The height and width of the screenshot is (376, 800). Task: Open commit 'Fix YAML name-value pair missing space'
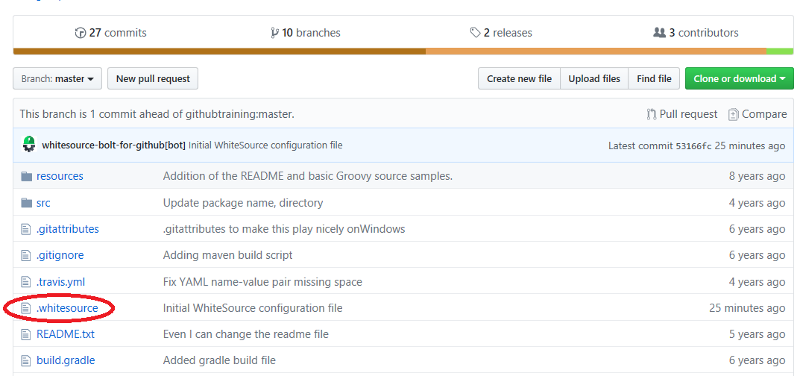262,281
